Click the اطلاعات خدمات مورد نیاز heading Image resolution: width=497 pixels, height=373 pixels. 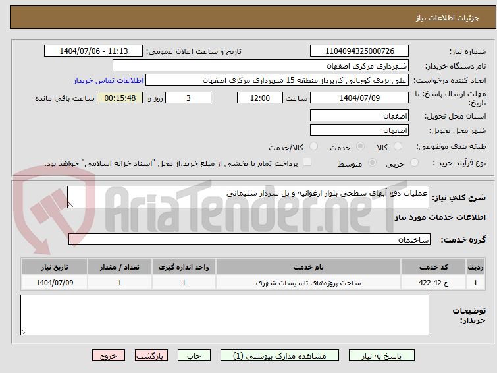coord(440,217)
